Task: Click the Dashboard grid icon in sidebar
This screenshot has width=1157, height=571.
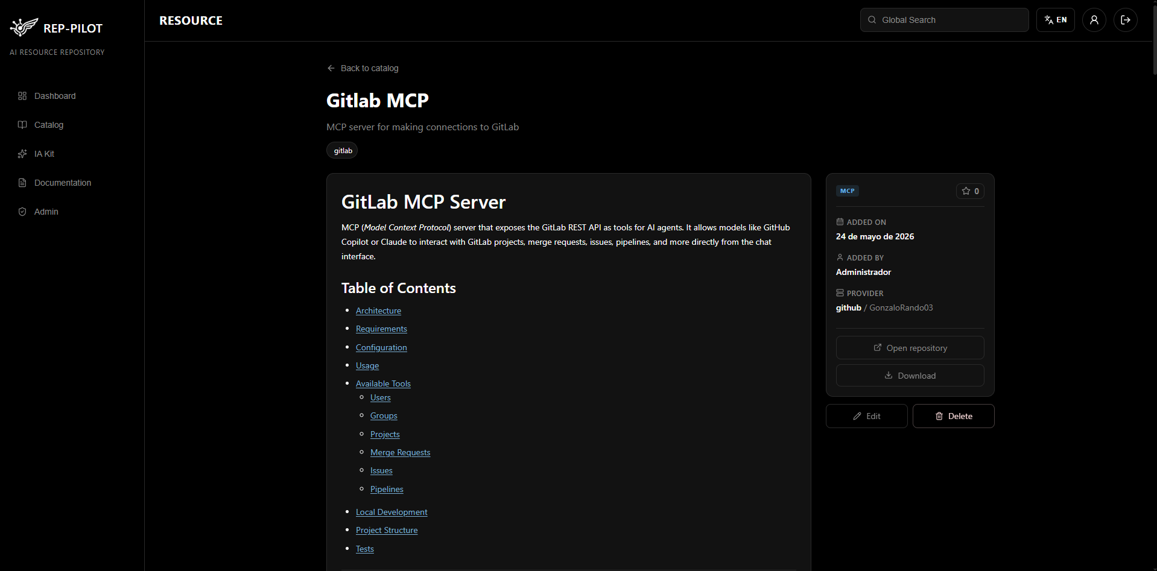Action: (x=22, y=96)
